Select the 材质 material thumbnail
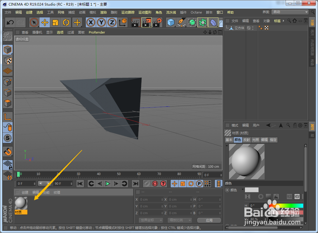The height and width of the screenshot is (233, 318). point(21,205)
